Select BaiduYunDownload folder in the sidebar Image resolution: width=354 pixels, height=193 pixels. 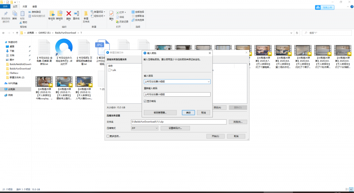(20, 68)
